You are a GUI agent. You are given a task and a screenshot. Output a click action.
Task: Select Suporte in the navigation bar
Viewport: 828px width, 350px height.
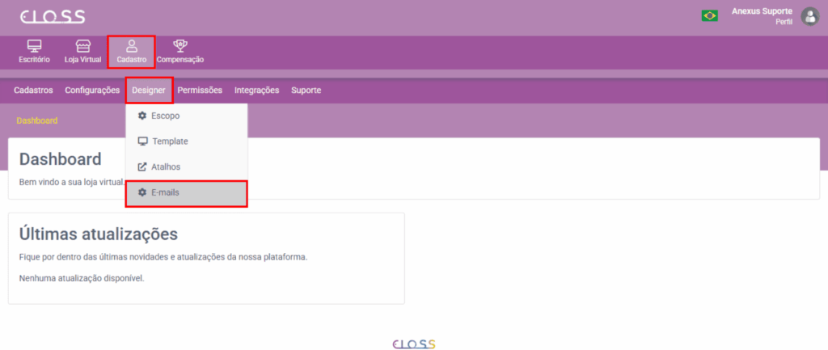point(306,91)
